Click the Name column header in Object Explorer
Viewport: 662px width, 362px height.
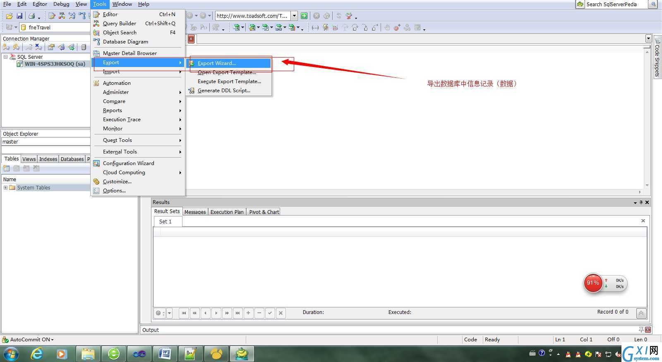pos(46,179)
